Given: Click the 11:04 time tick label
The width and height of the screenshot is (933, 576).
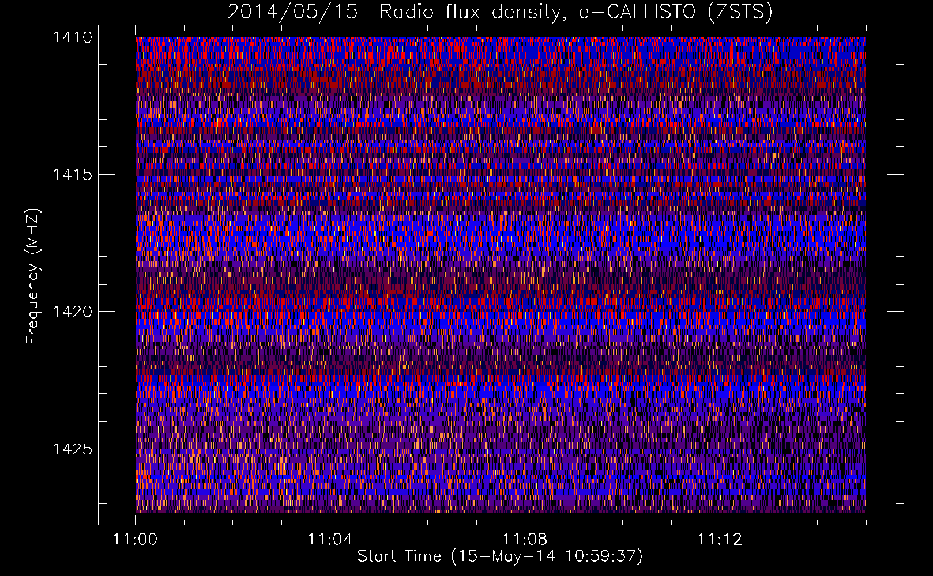Looking at the screenshot, I should tap(330, 539).
